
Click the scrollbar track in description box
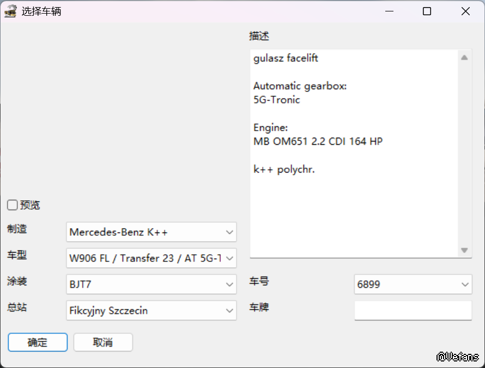(464, 152)
